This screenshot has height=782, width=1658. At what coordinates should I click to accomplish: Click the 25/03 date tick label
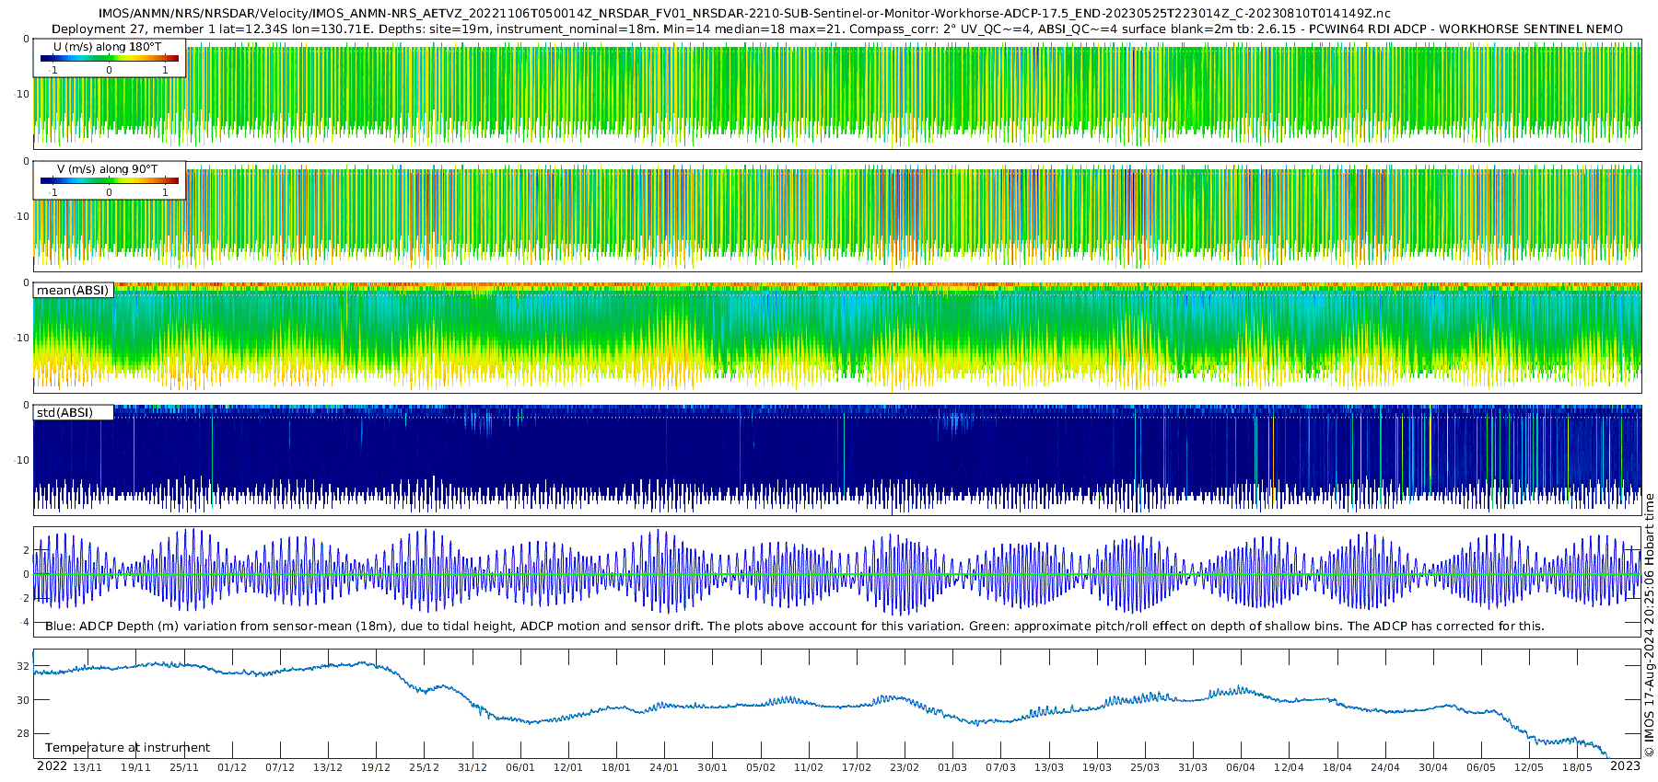pyautogui.click(x=1145, y=767)
